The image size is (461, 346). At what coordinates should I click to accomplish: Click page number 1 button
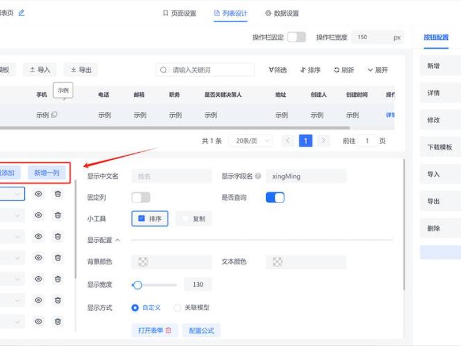click(306, 141)
